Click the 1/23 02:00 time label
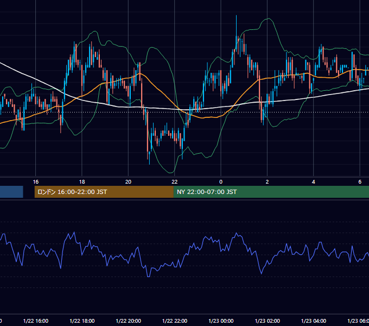This screenshot has width=369, height=326. pyautogui.click(x=268, y=321)
